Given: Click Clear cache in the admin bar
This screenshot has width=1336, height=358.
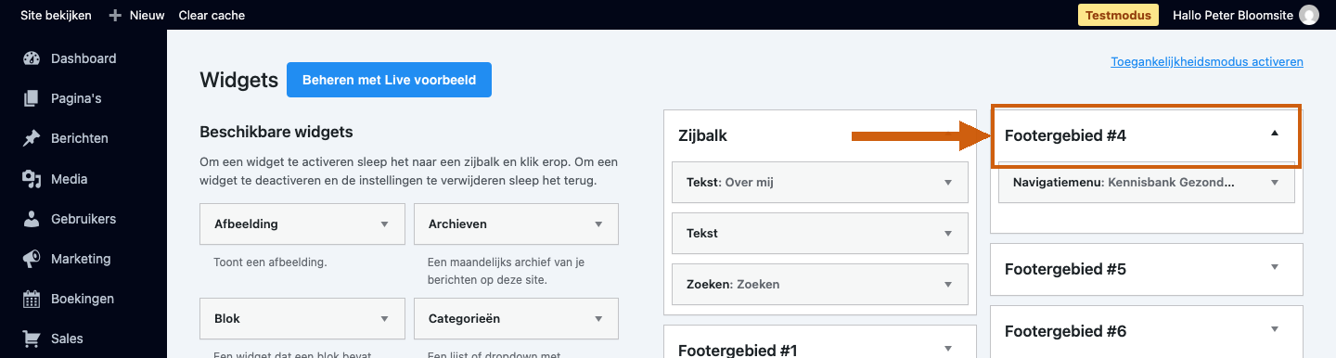Looking at the screenshot, I should [212, 15].
